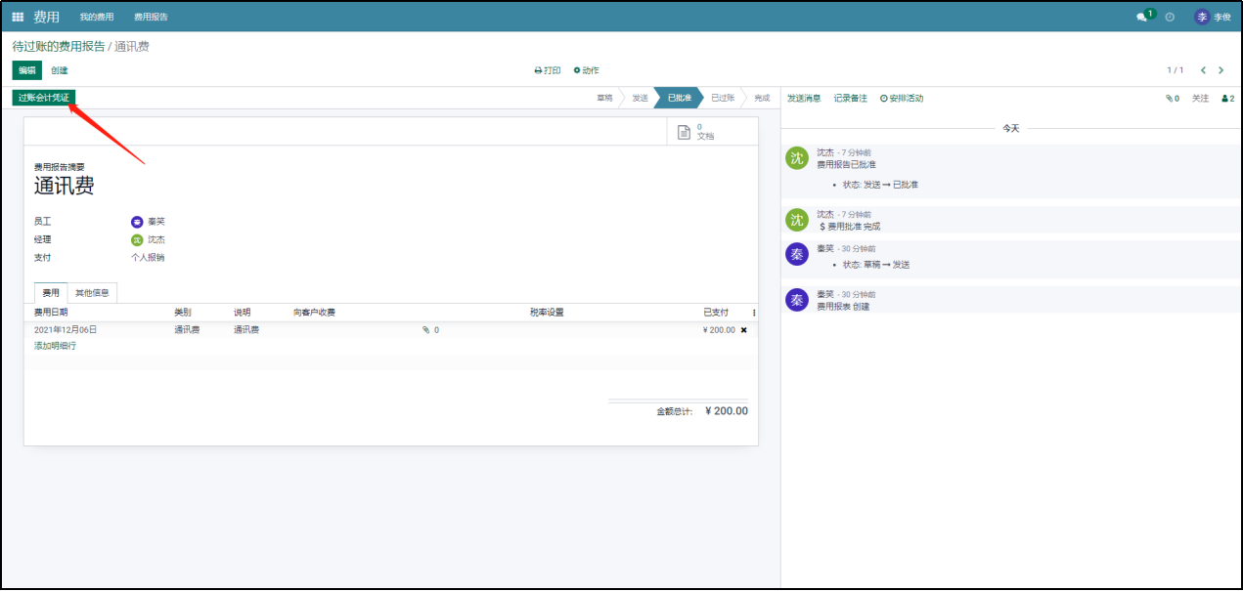Viewport: 1243px width, 591px height.
Task: Click 添加明细行 to add a line
Action: click(55, 346)
